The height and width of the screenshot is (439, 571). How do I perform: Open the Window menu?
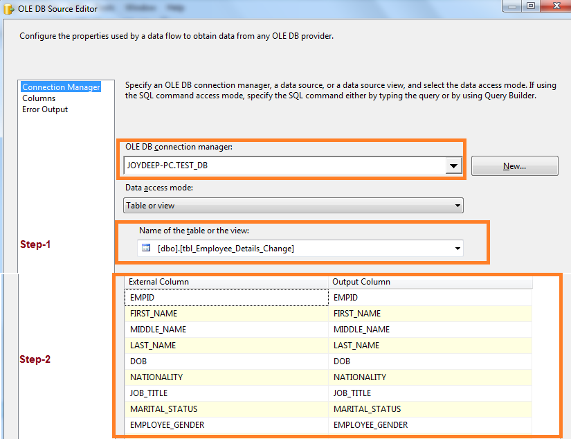(141, 8)
